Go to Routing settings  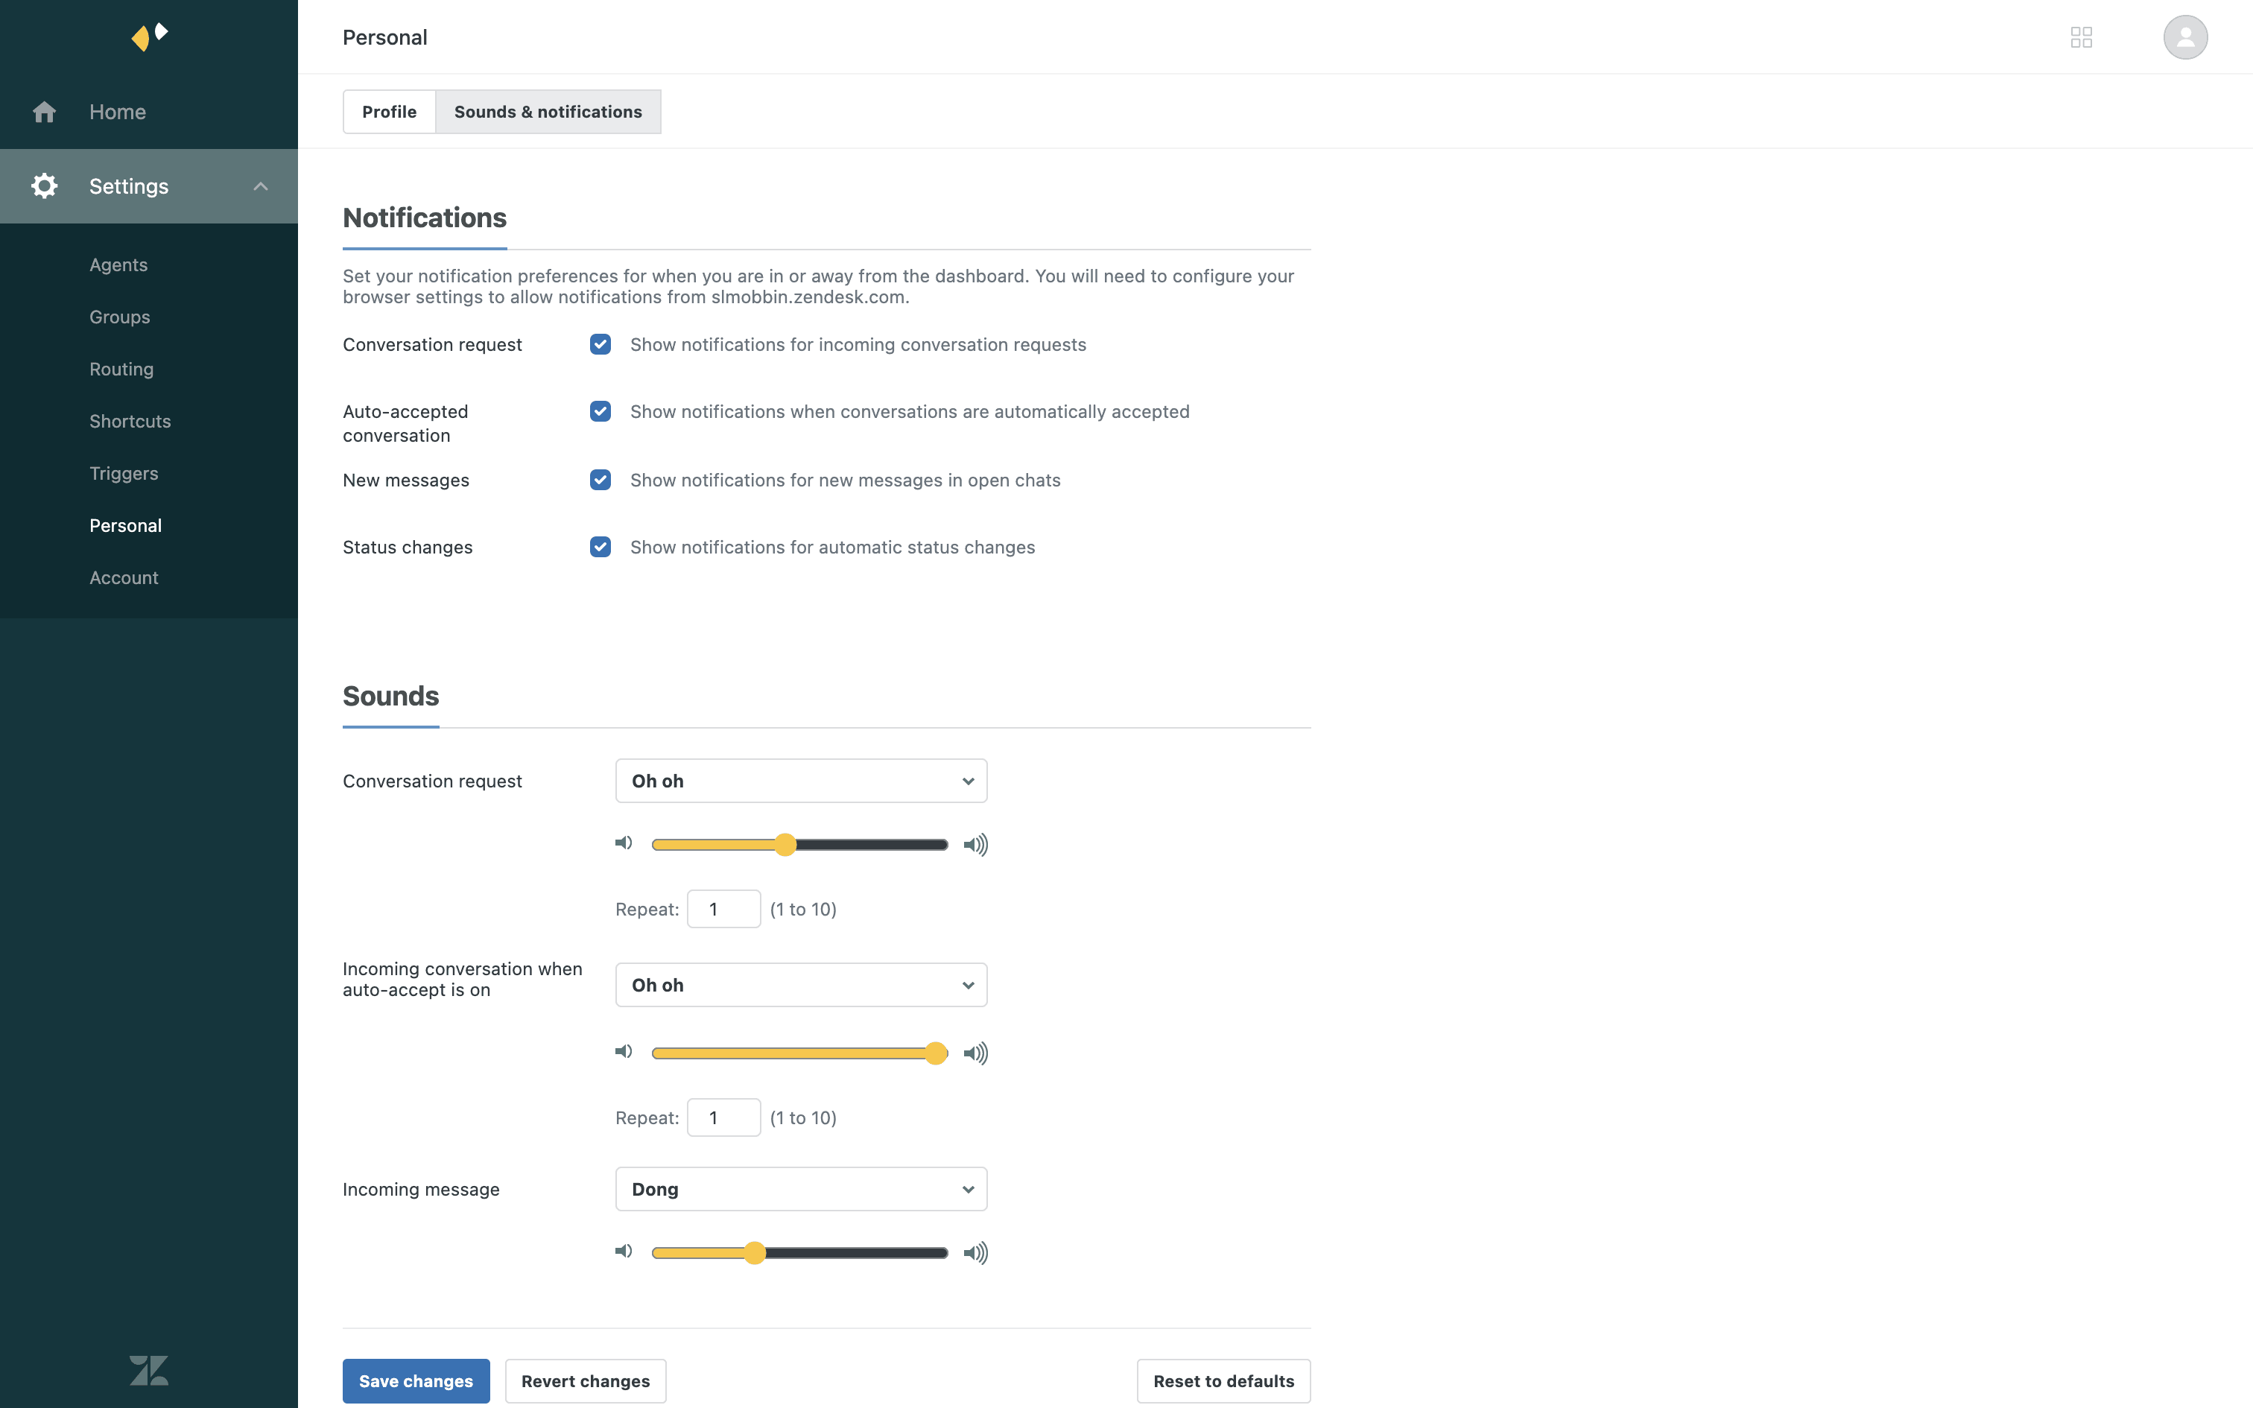pos(121,369)
